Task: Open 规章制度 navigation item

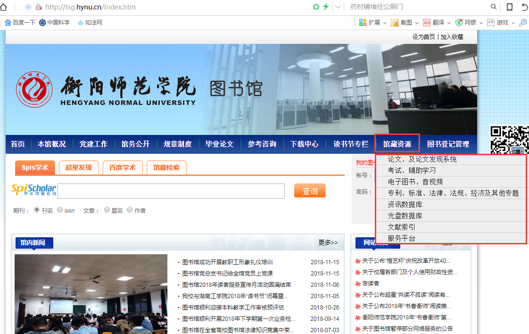Action: click(178, 144)
